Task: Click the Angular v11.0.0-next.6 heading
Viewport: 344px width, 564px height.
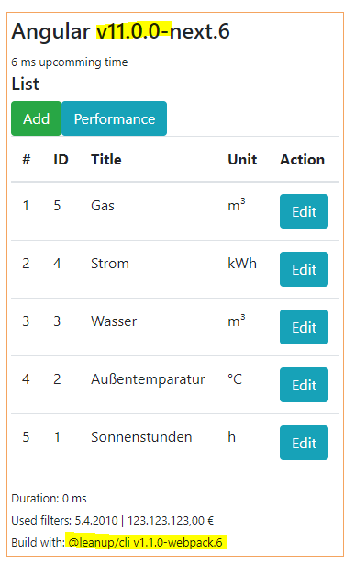Action: click(121, 31)
